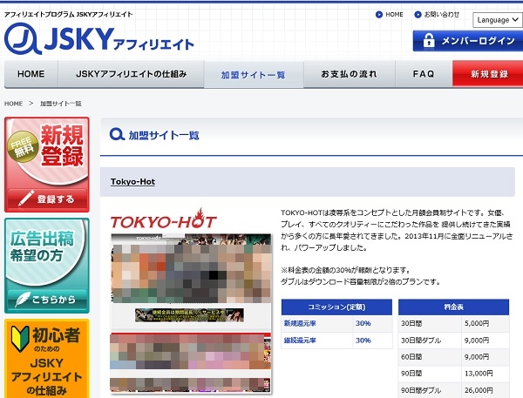Click the Tokyo-Hot site screenshot thumbnail
Viewport: 523px width, 398px height.
tap(191, 314)
